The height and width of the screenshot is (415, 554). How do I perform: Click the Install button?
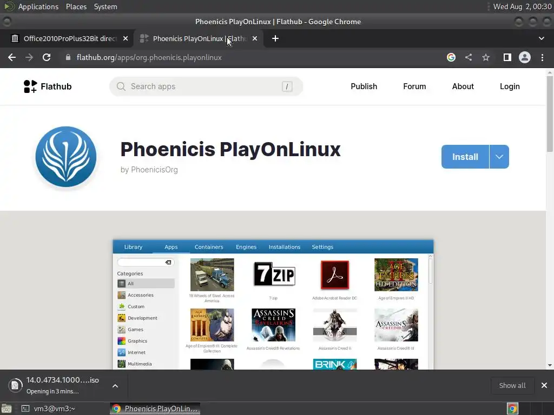465,157
